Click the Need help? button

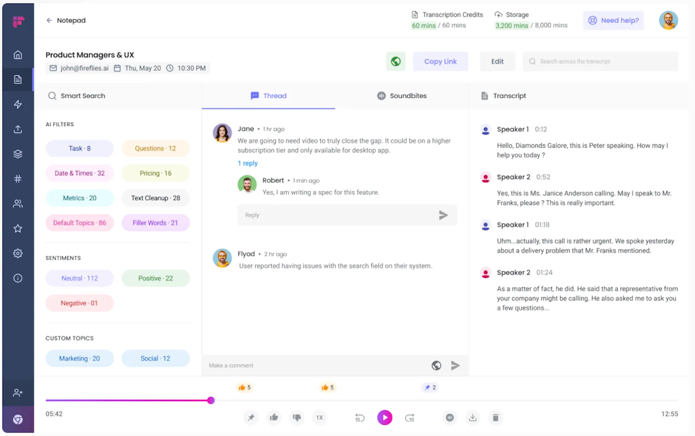(613, 20)
